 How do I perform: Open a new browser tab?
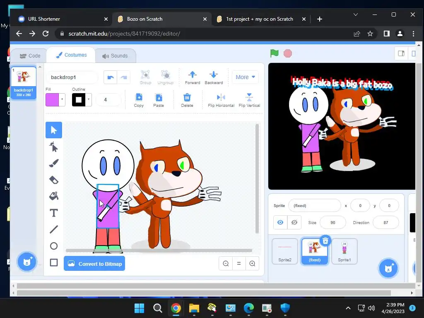(x=319, y=19)
